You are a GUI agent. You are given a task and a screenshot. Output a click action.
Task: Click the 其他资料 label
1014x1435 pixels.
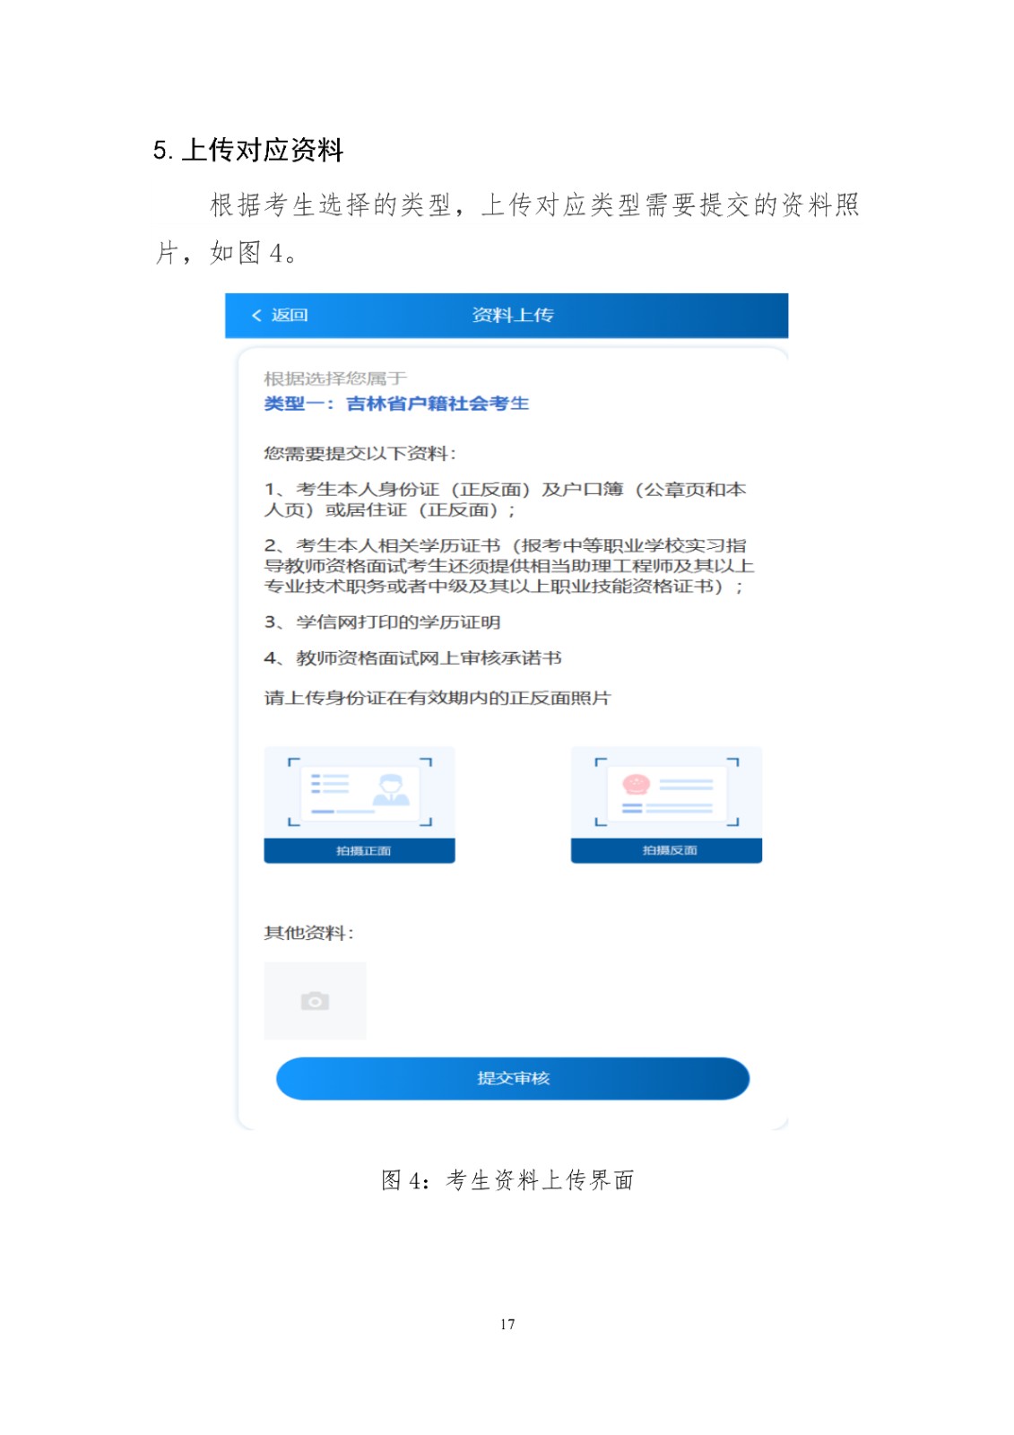pyautogui.click(x=308, y=933)
